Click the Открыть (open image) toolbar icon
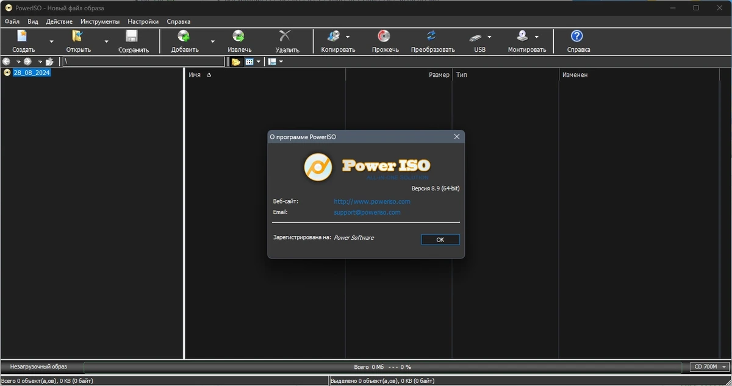 (x=78, y=37)
